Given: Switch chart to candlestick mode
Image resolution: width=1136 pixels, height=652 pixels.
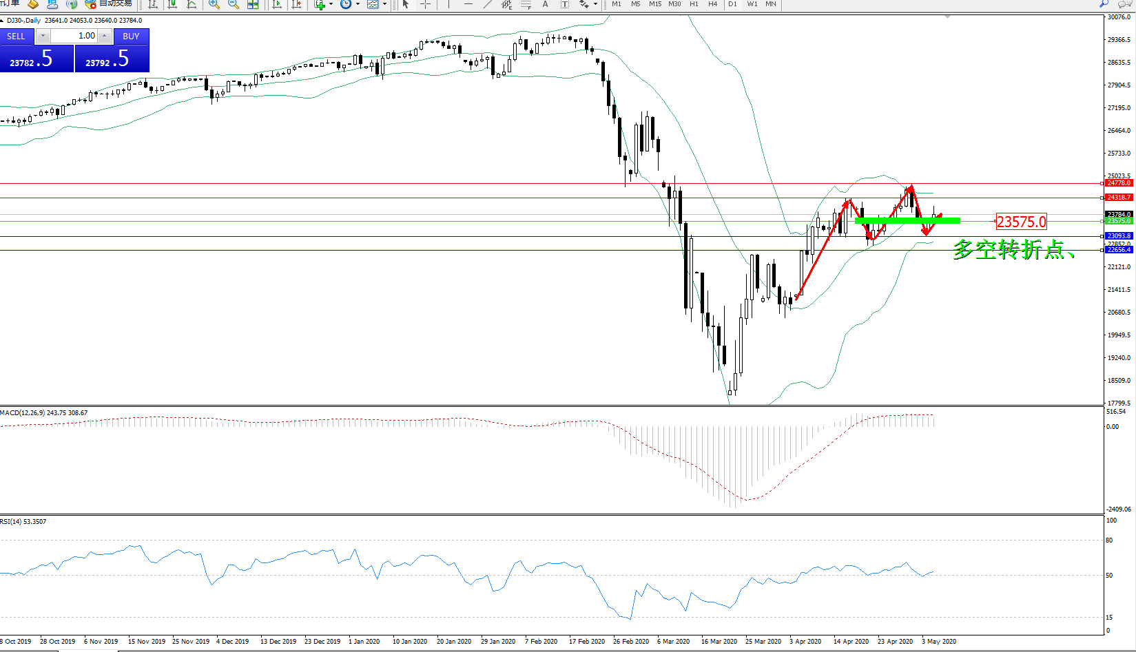Looking at the screenshot, I should pyautogui.click(x=172, y=4).
